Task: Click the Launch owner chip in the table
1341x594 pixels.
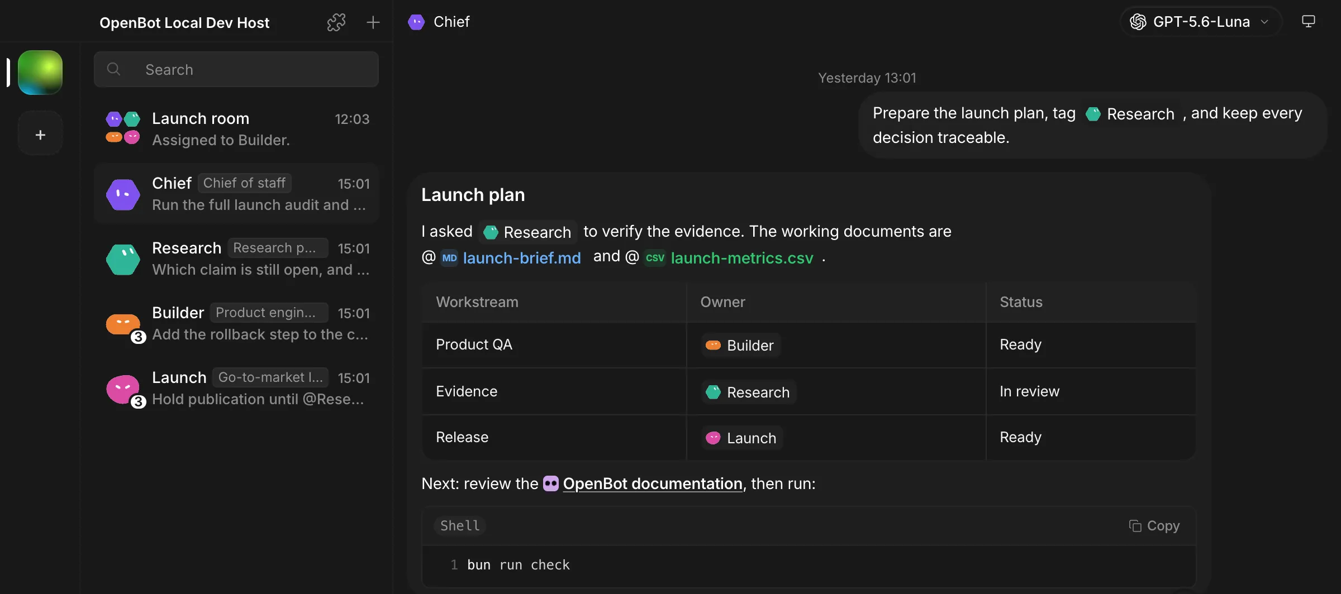Action: [741, 438]
